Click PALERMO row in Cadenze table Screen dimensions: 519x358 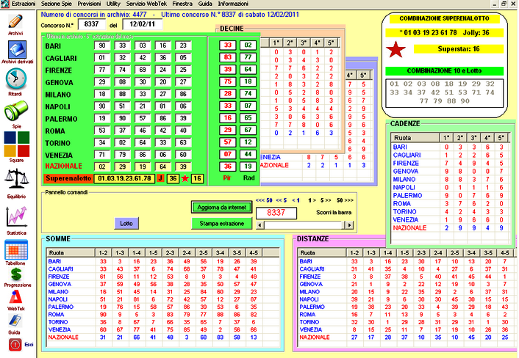click(x=450, y=196)
